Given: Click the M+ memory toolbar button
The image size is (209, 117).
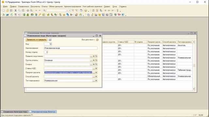Looking at the screenshot, I should (x=109, y=10).
